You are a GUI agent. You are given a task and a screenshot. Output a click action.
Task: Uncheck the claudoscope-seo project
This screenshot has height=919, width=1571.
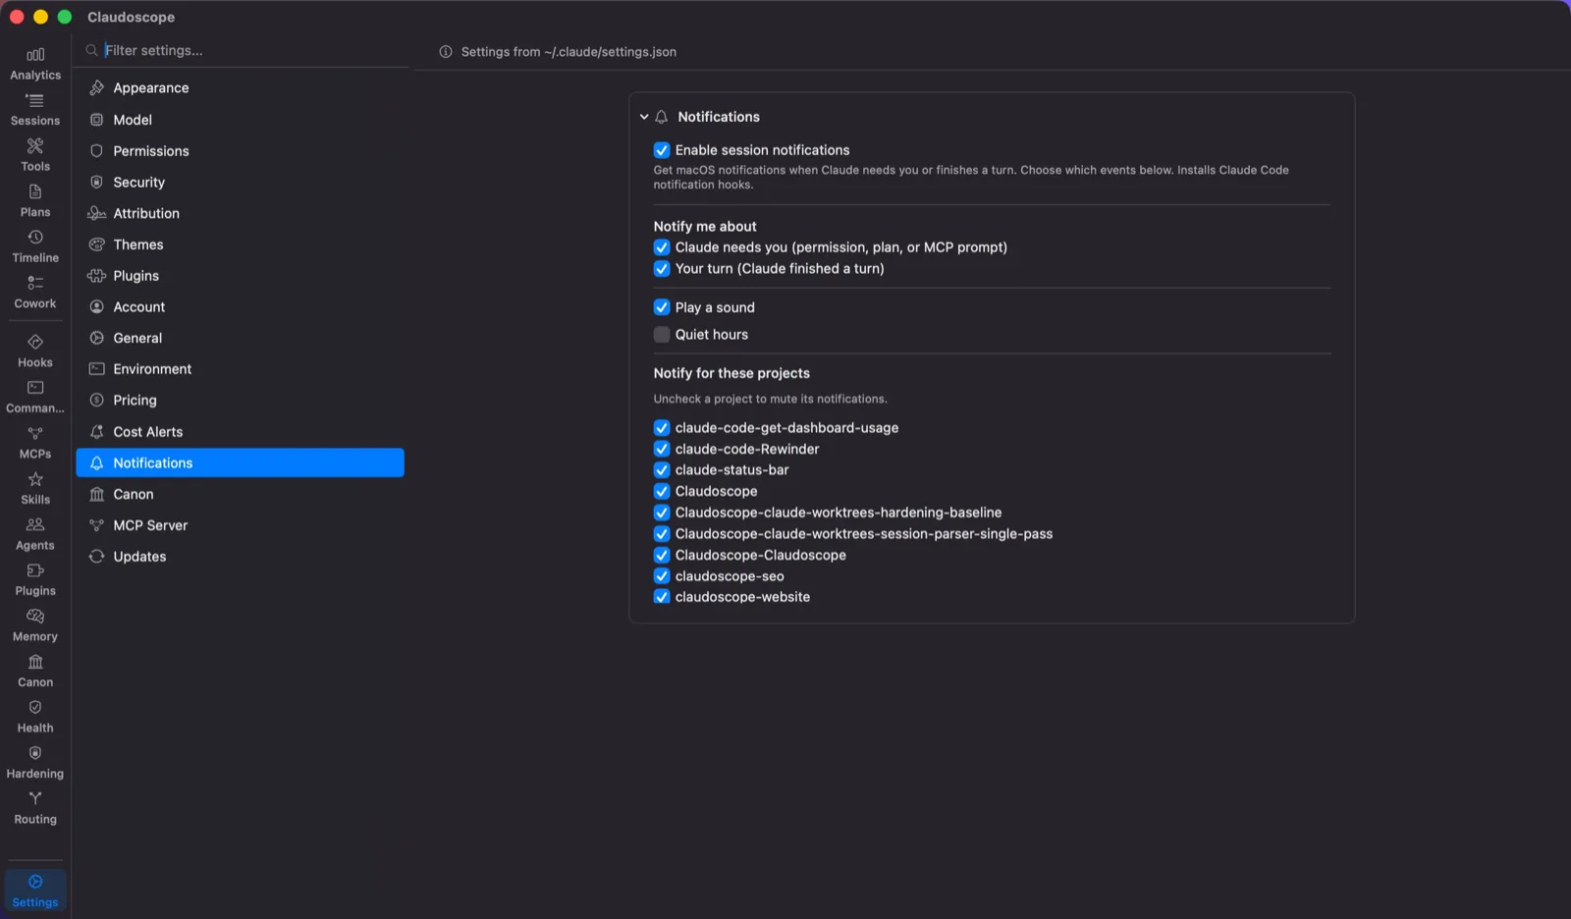point(662,576)
